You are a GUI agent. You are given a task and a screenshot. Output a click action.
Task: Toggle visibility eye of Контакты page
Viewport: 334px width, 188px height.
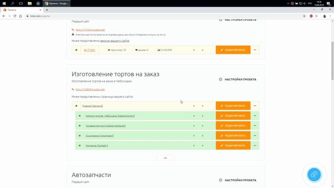(x=80, y=146)
